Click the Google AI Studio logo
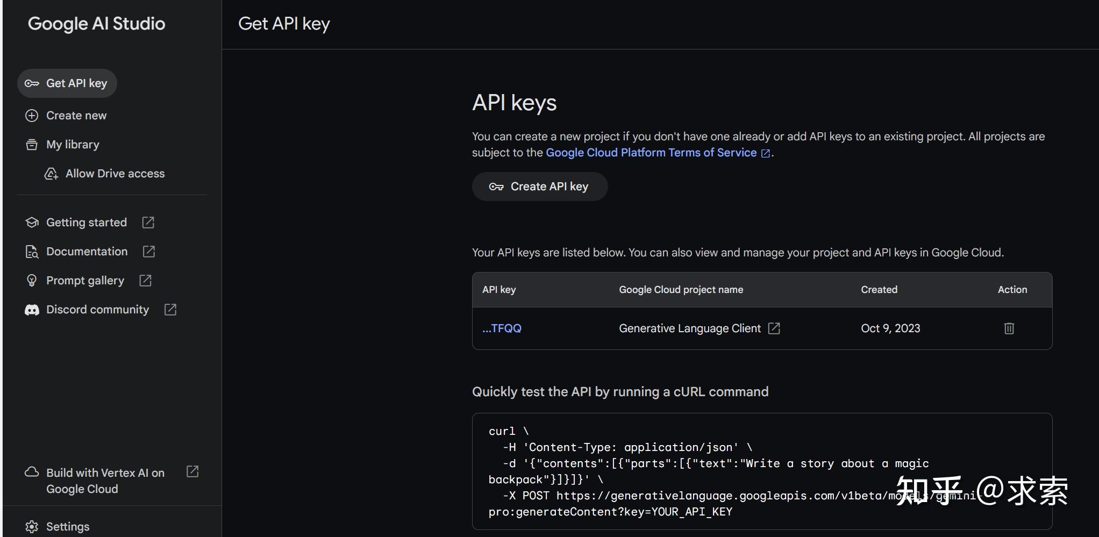The height and width of the screenshot is (537, 1099). tap(96, 24)
